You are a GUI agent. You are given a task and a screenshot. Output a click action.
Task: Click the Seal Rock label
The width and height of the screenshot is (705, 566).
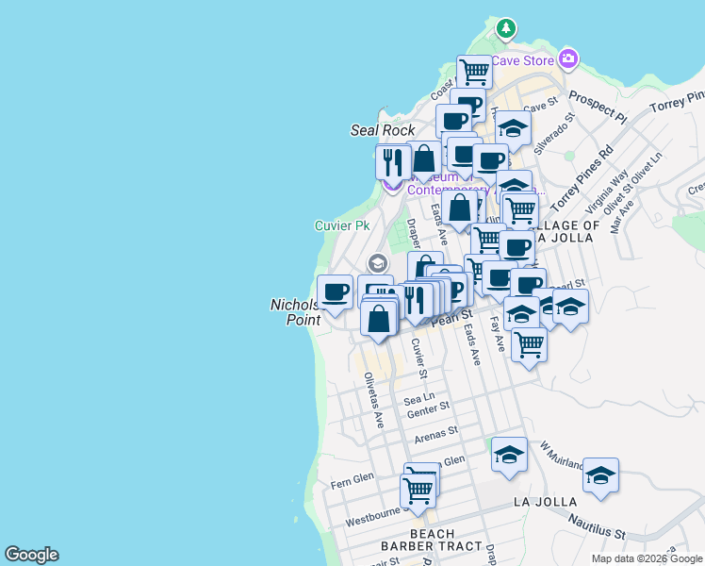coord(383,130)
